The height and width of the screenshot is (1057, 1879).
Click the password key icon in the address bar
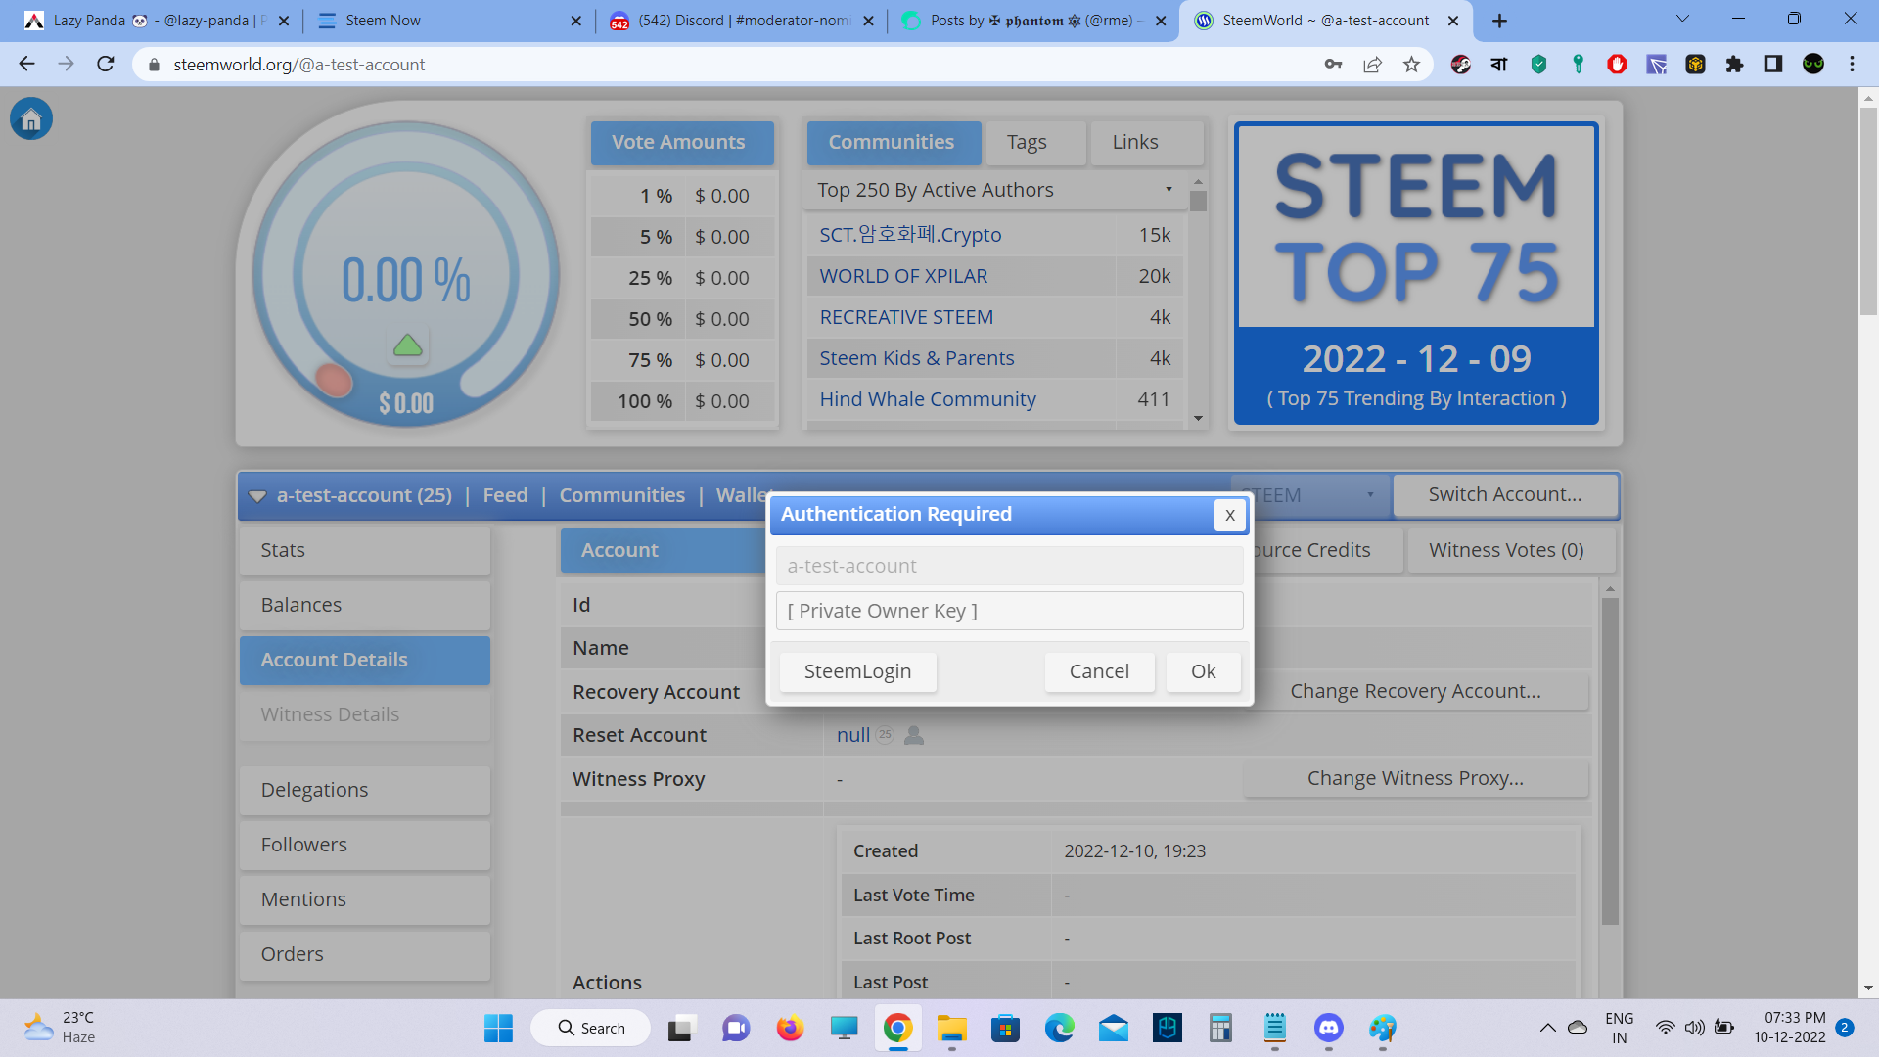point(1333,65)
